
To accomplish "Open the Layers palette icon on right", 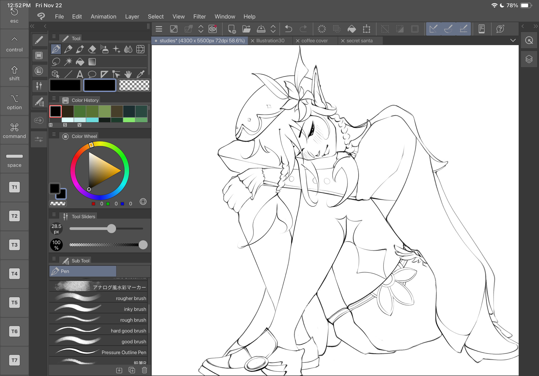I will [529, 59].
